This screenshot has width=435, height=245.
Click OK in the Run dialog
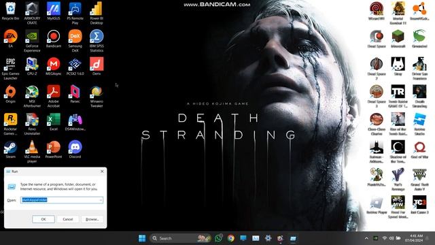pyautogui.click(x=43, y=219)
